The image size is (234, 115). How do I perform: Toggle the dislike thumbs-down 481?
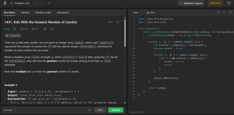[x=35, y=29]
